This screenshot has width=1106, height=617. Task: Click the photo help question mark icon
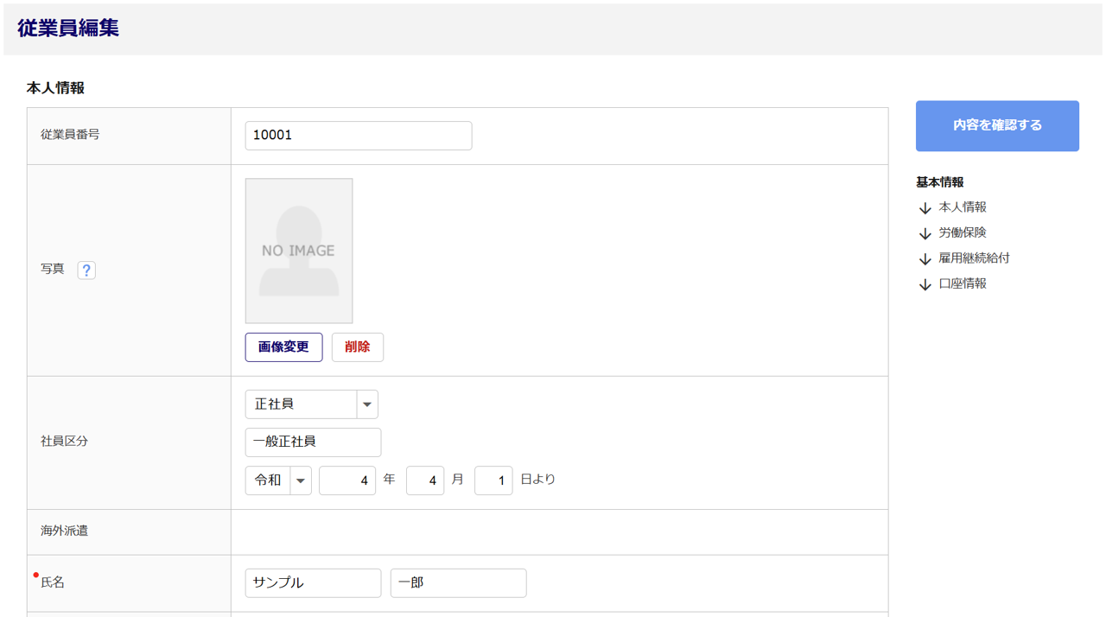pyautogui.click(x=86, y=270)
